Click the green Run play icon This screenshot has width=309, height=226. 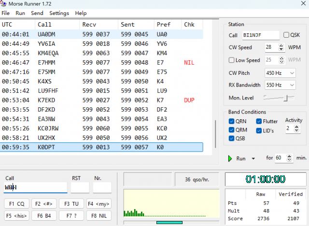pos(230,158)
